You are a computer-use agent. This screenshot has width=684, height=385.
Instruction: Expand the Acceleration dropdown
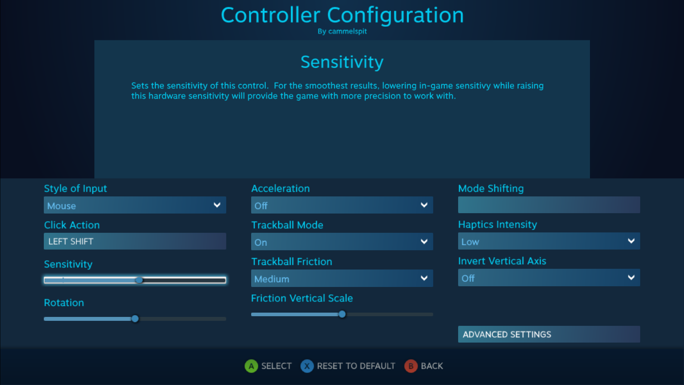(342, 205)
